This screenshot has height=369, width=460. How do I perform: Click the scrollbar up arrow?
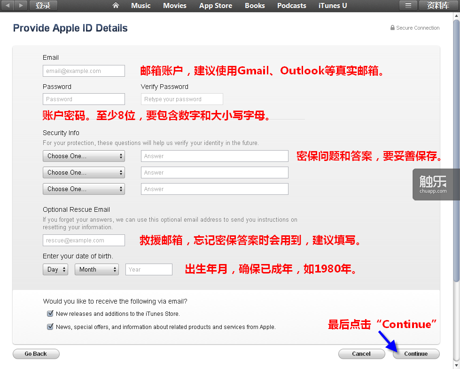(x=457, y=15)
